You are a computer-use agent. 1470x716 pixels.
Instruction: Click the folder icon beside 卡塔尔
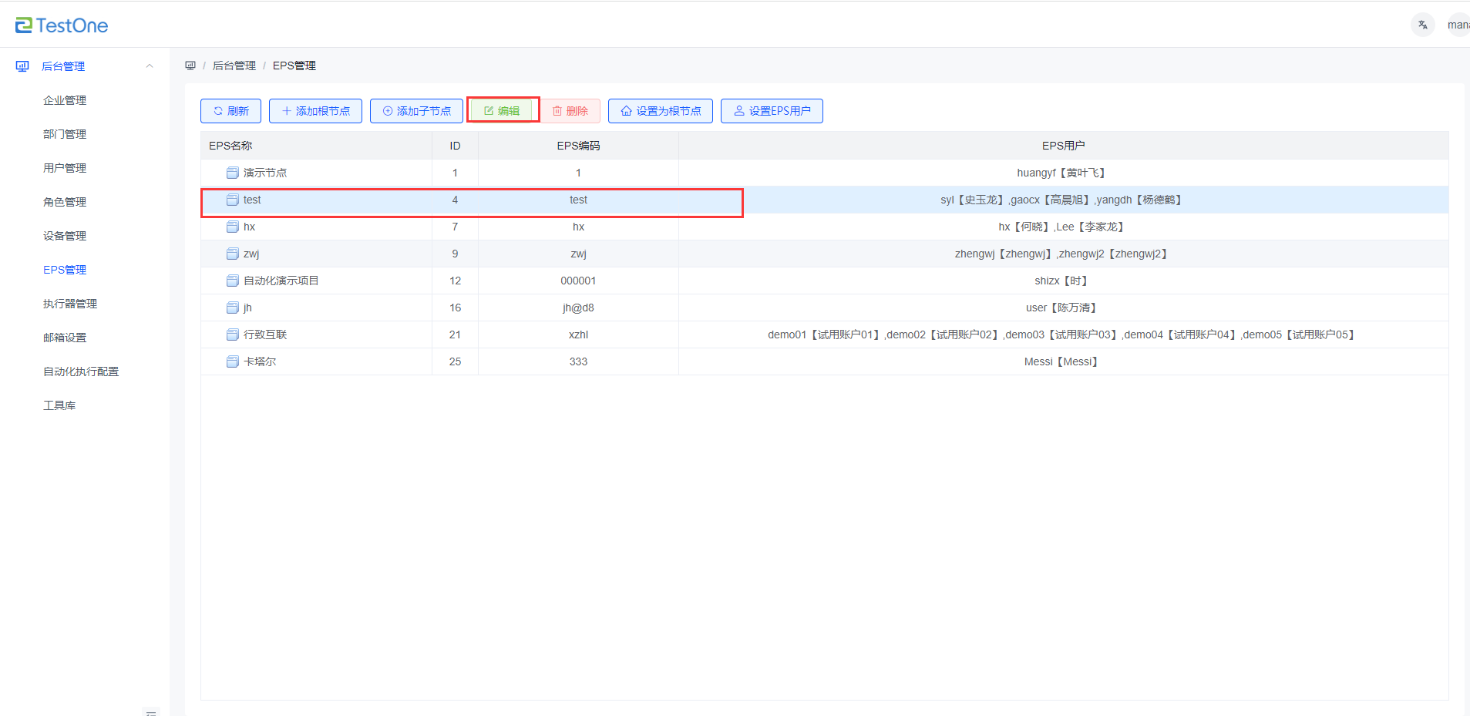click(x=232, y=361)
